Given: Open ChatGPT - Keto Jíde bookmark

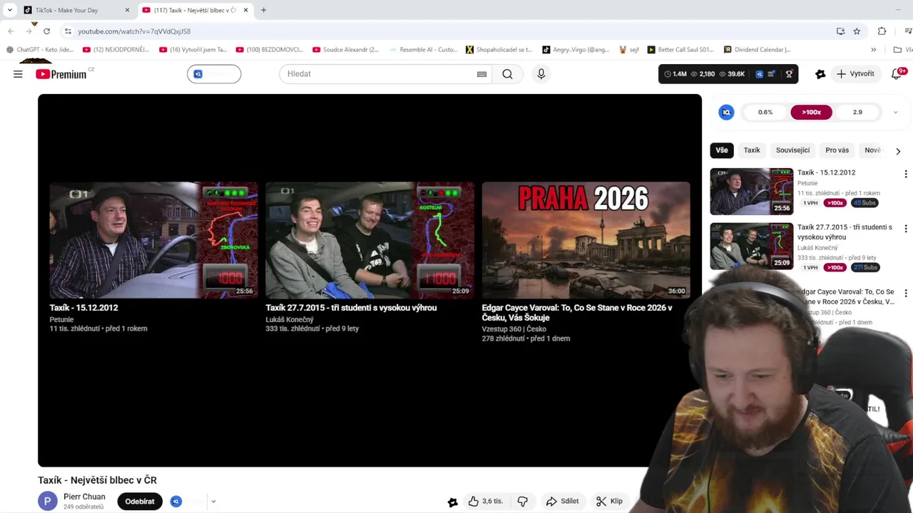Looking at the screenshot, I should click(40, 50).
